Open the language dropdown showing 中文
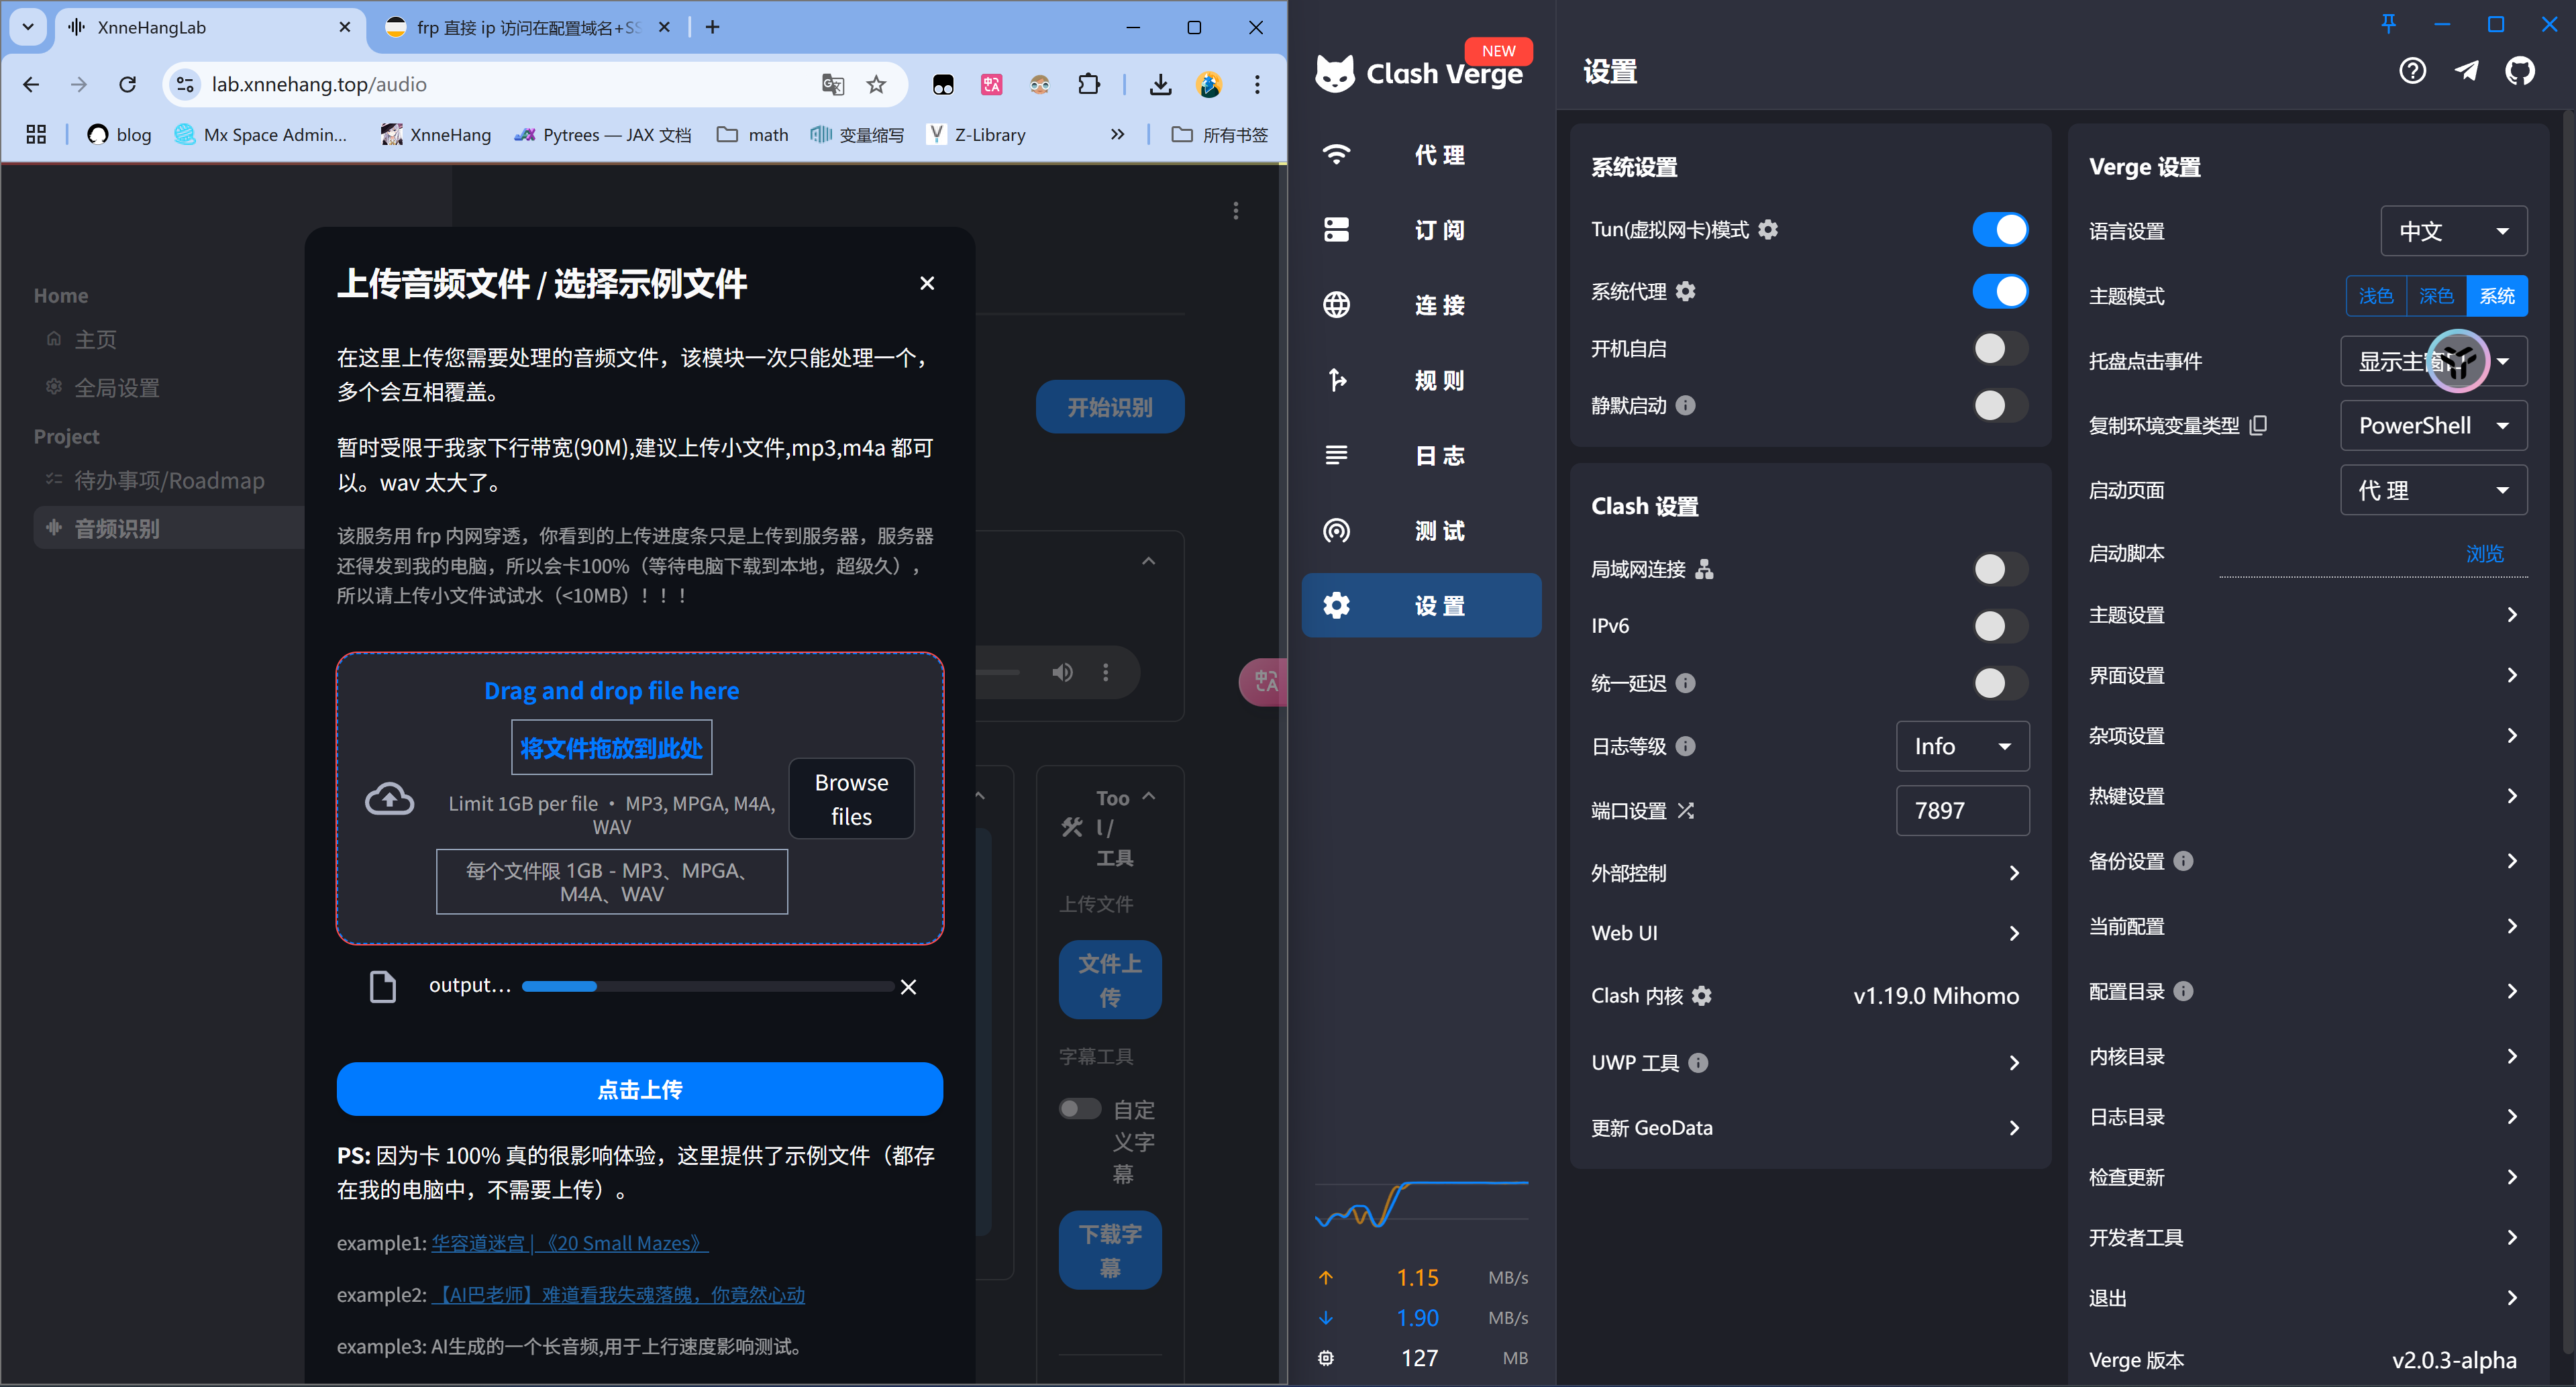Screen dimensions: 2576x1387 click(2454, 231)
